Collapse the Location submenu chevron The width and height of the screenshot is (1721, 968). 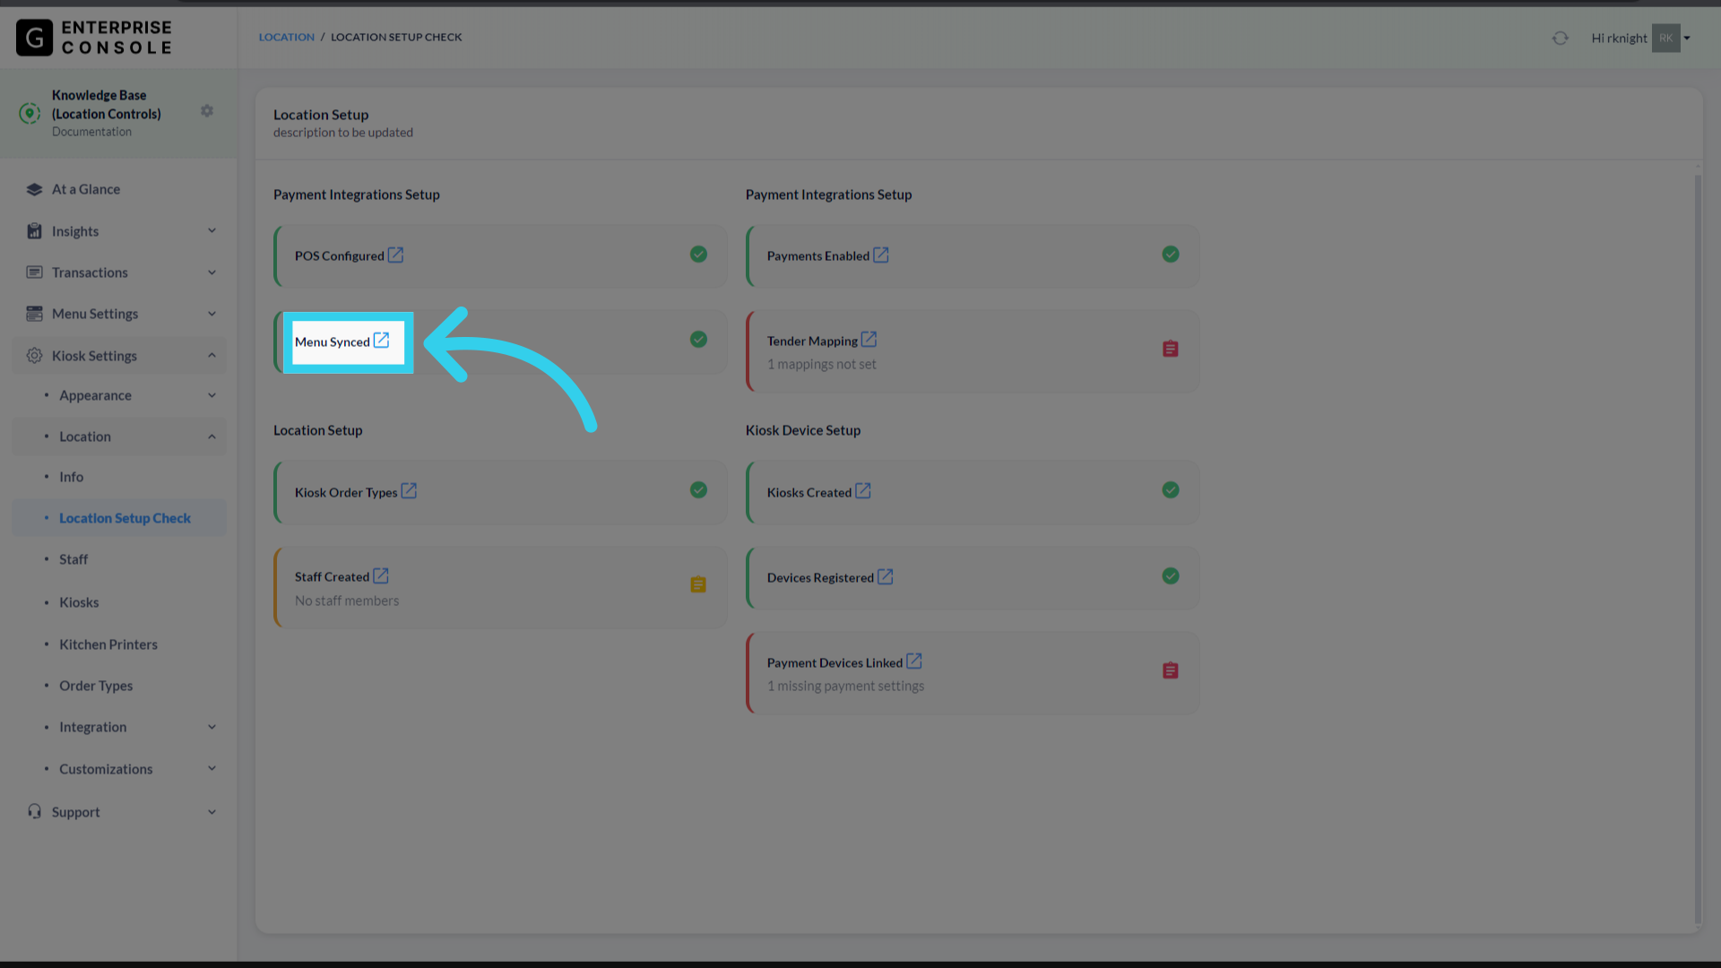[x=212, y=436]
